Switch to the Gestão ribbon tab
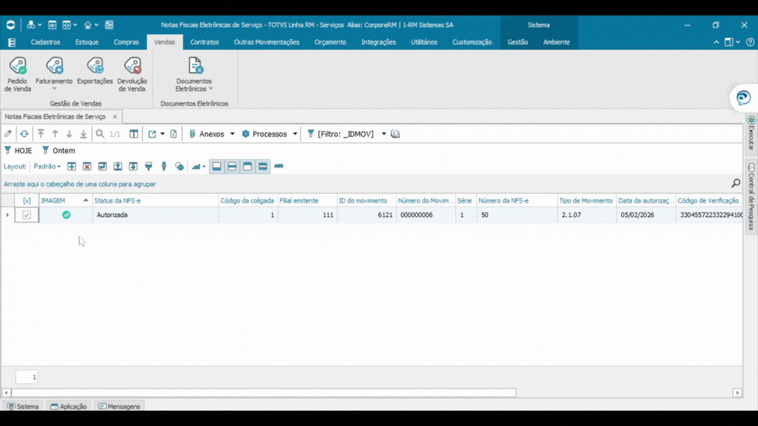 (518, 42)
